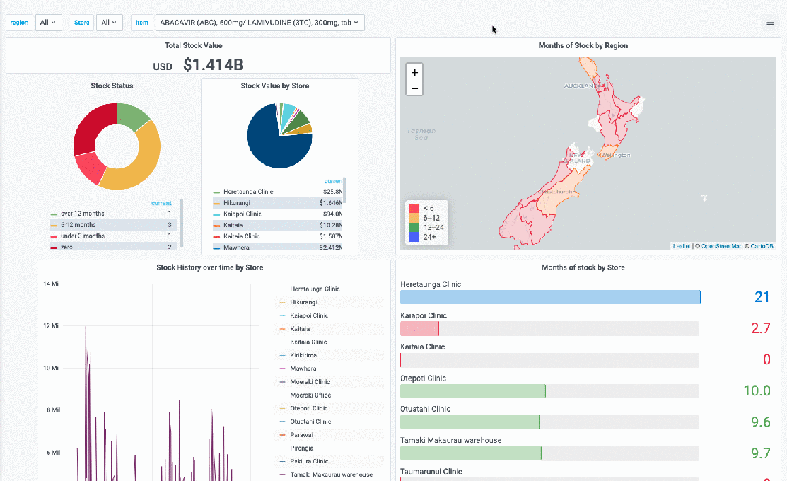The width and height of the screenshot is (787, 481).
Task: Click the green swatch for over 12 months
Action: (54, 214)
